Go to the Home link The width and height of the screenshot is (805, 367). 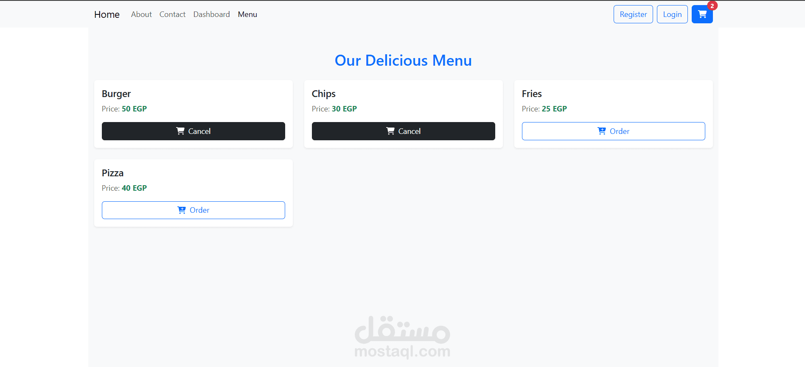coord(107,14)
